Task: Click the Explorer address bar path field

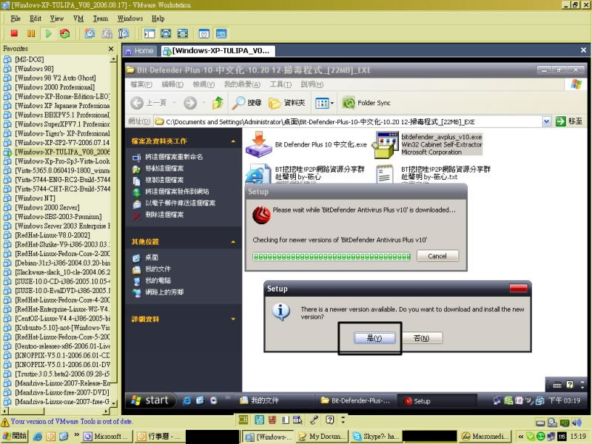Action: point(348,121)
